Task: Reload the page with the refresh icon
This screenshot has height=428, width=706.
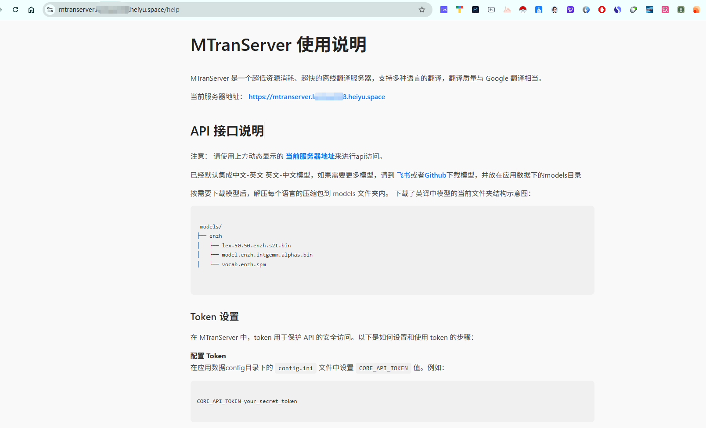Action: pyautogui.click(x=15, y=10)
